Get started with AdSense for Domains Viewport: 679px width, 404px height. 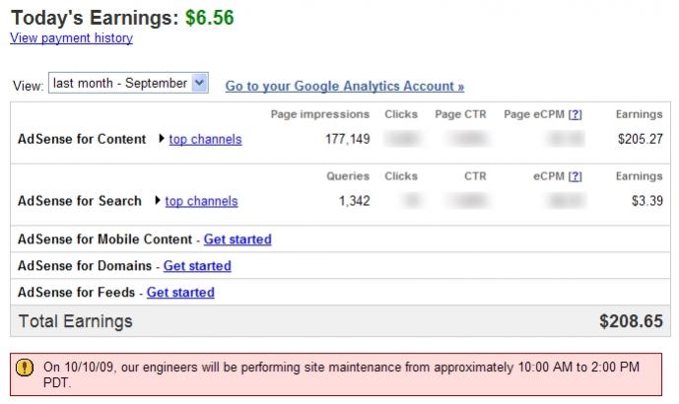197,266
